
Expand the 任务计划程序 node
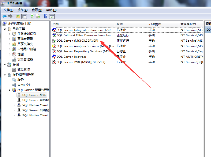coord(10,34)
